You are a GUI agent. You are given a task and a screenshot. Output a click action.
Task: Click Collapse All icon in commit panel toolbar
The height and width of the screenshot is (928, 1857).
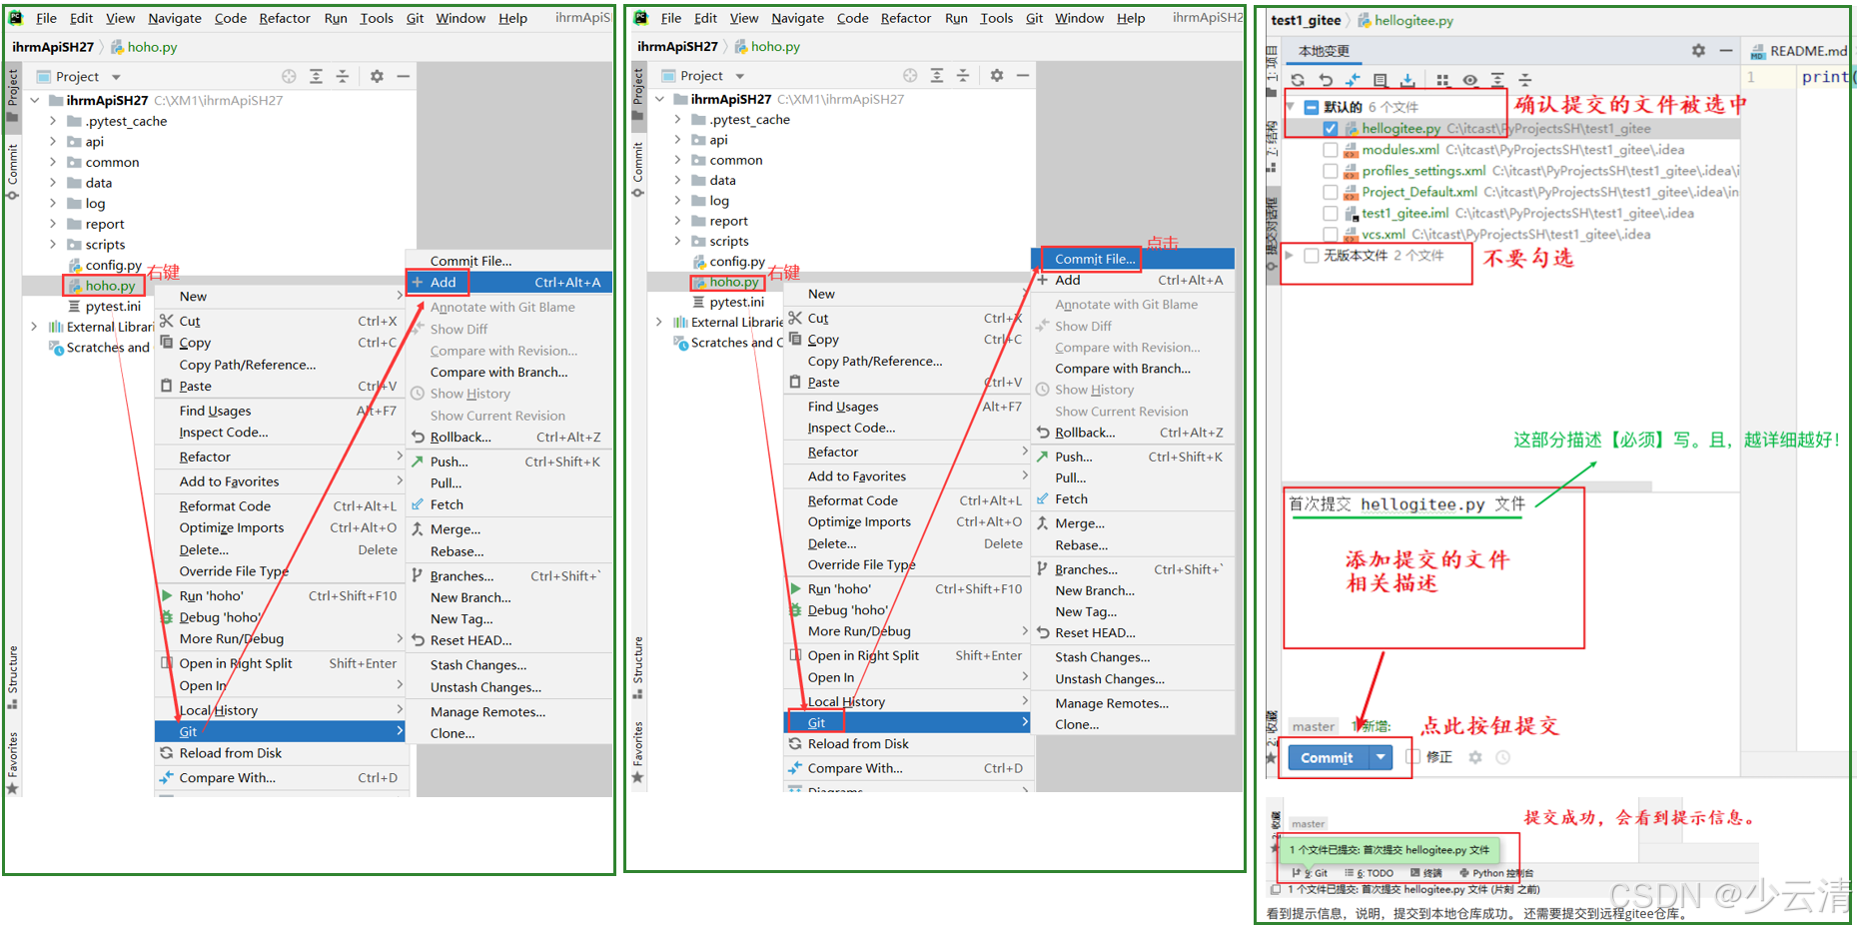[1524, 80]
